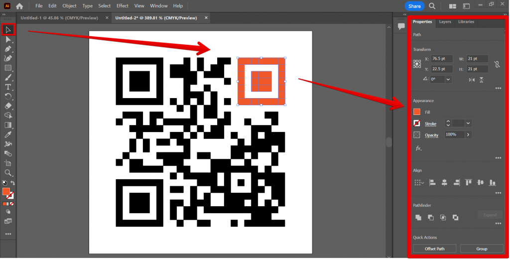
Task: Show more Pathfinder options dots
Action: click(x=498, y=224)
